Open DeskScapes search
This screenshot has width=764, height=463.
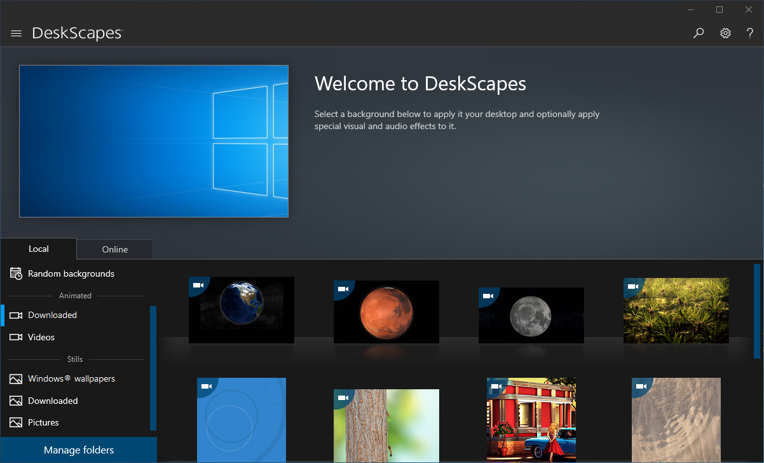pyautogui.click(x=699, y=33)
